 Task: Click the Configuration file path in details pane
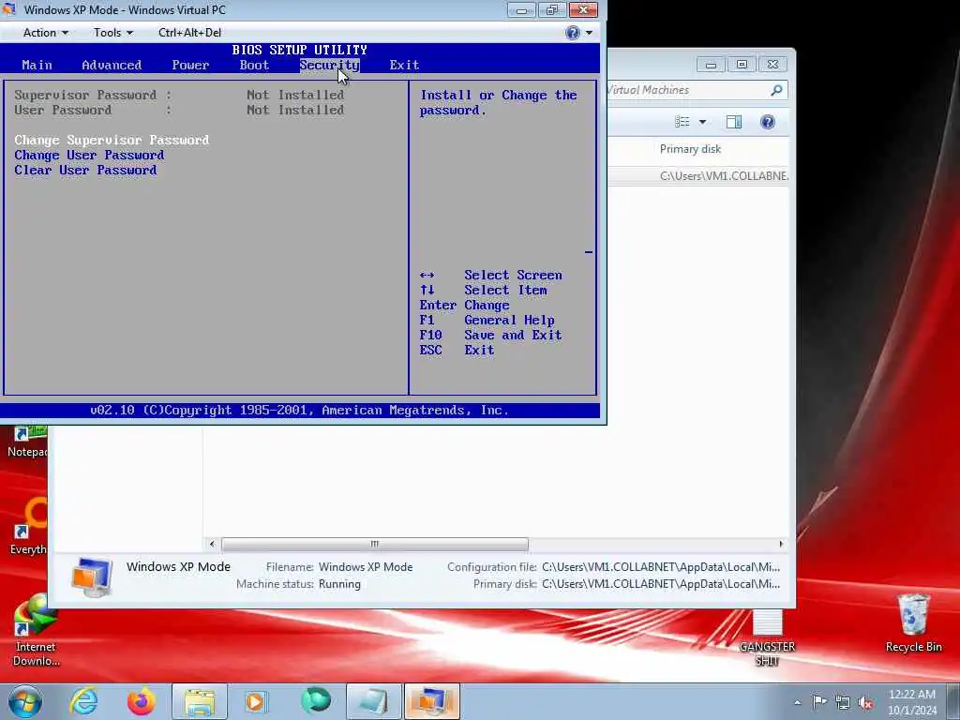coord(661,567)
